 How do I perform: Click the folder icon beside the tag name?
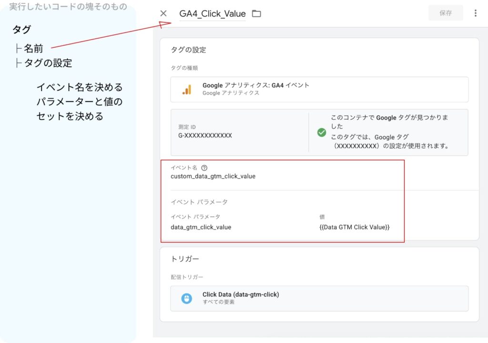(x=256, y=14)
